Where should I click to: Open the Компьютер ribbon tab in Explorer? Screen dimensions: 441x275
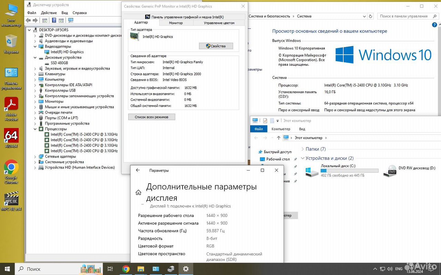[281, 129]
